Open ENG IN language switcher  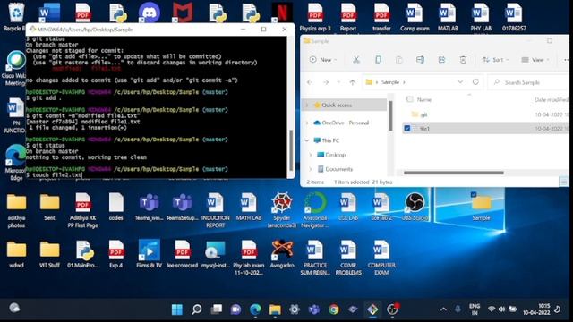coord(475,309)
